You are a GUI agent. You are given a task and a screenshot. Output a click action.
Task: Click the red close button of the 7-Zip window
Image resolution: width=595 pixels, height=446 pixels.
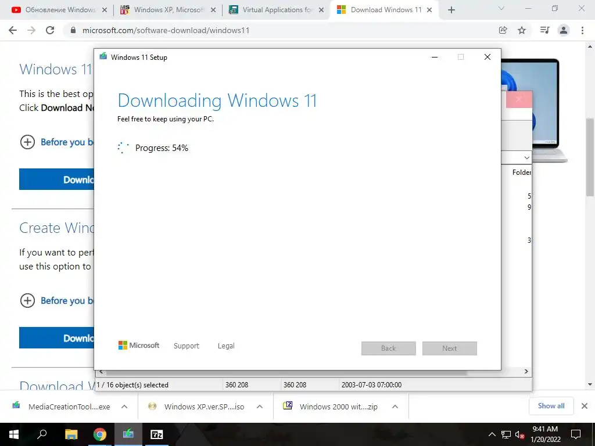tap(519, 99)
